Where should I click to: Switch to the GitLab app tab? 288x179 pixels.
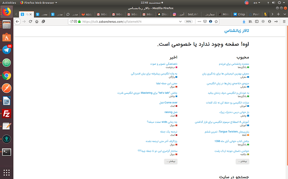coord(87,14)
